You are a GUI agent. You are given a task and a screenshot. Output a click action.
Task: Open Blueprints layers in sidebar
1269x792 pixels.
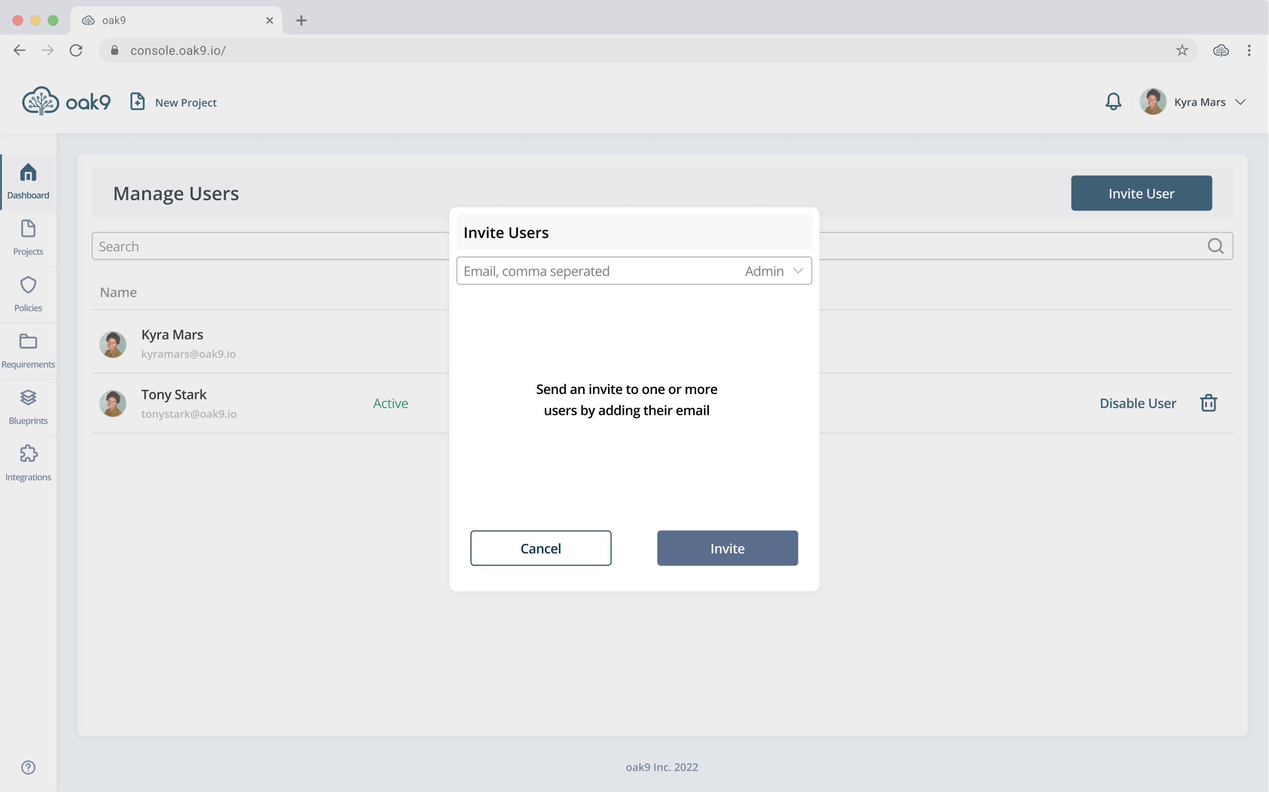pyautogui.click(x=28, y=407)
